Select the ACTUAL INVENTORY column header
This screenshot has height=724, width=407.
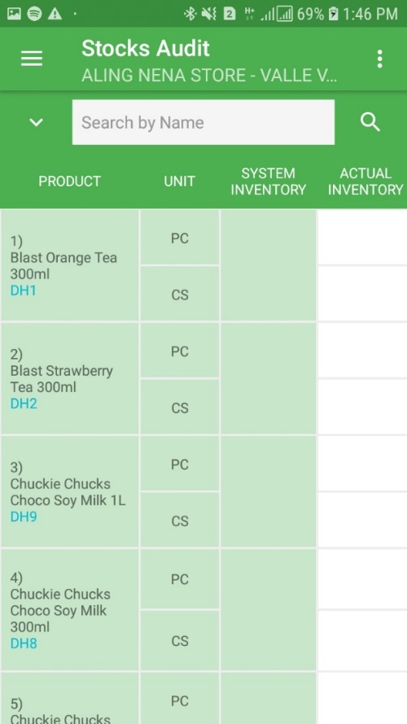[x=365, y=181]
